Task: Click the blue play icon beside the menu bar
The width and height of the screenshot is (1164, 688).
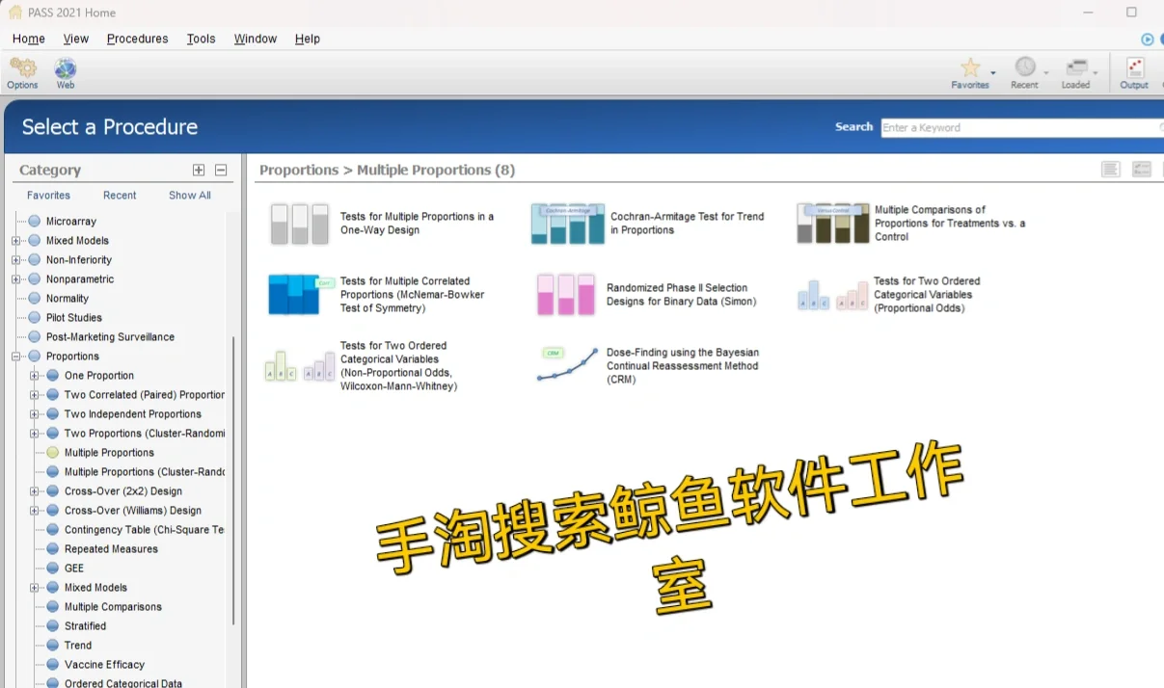Action: 1148,40
